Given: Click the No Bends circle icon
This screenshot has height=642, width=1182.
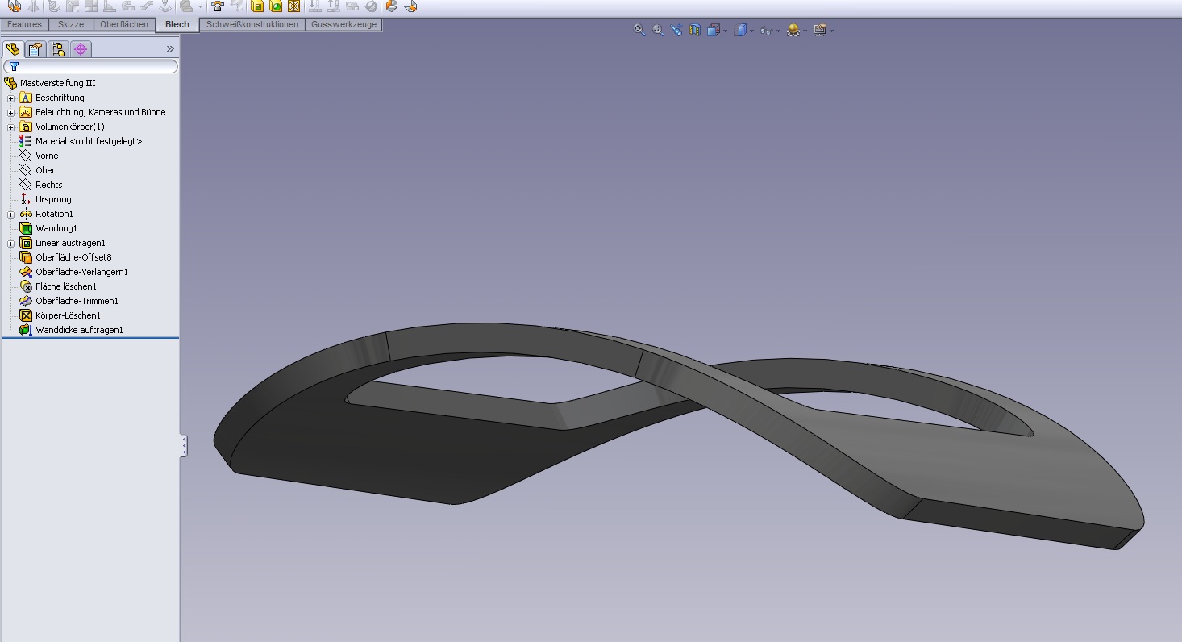Looking at the screenshot, I should pos(371,6).
